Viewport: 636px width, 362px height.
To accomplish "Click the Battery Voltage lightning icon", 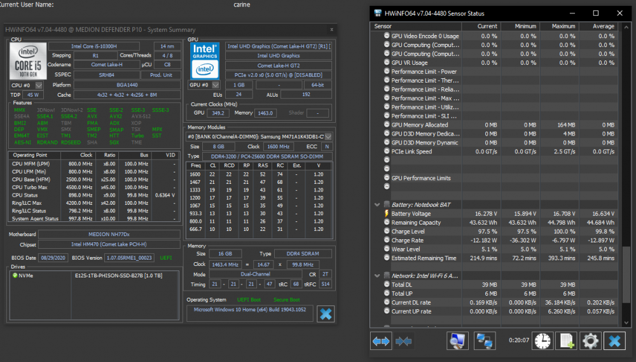I will [387, 214].
